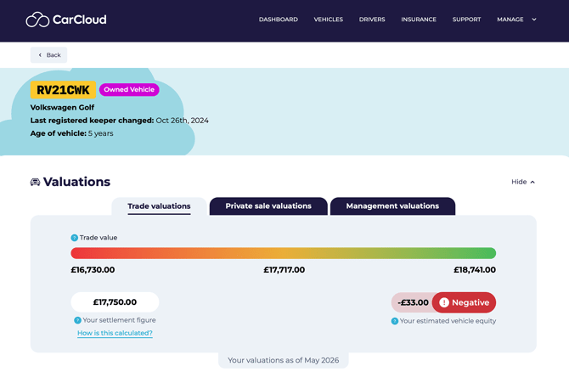This screenshot has width=569, height=383.
Task: Open the settlement figure help icon
Action: (77, 320)
